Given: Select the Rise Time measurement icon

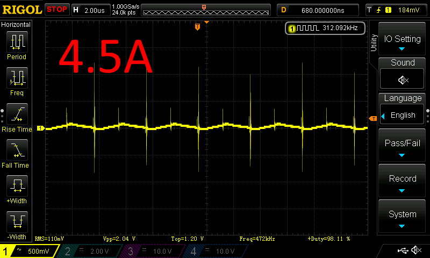Looking at the screenshot, I should click(x=17, y=114).
